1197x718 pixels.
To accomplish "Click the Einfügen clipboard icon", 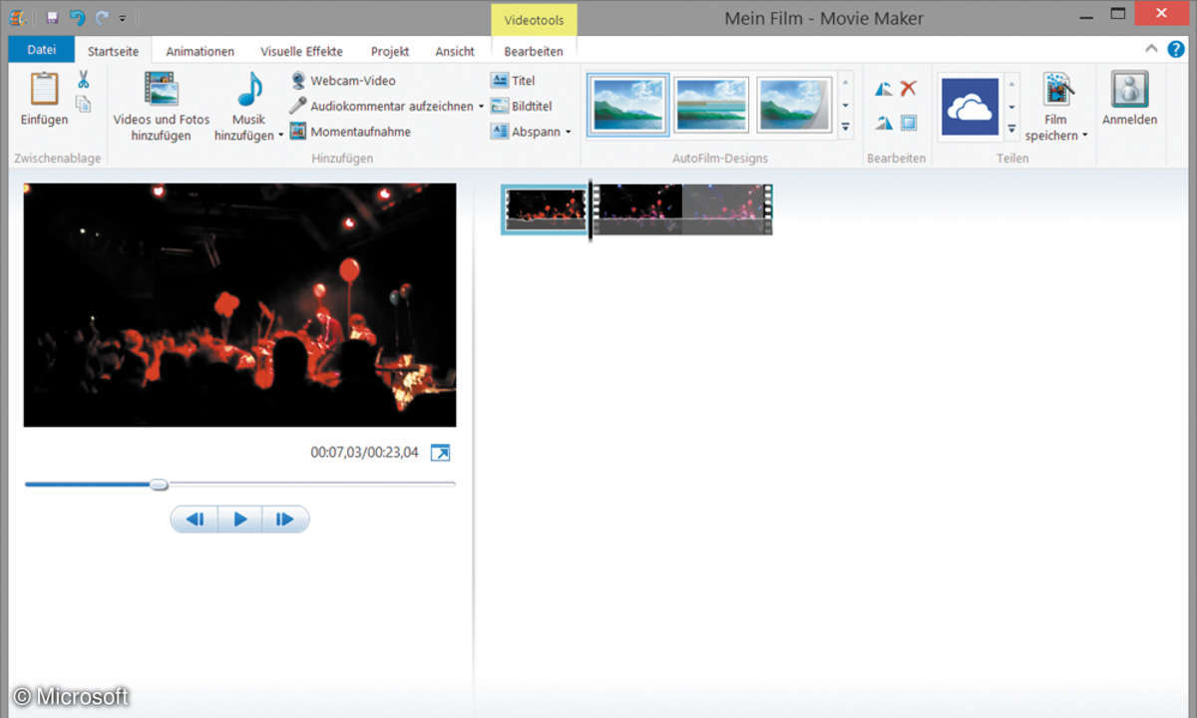I will point(44,89).
